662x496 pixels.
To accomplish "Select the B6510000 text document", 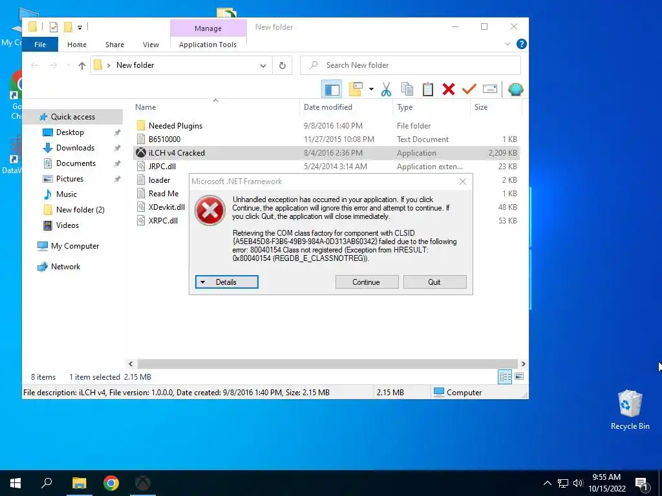I will click(164, 139).
